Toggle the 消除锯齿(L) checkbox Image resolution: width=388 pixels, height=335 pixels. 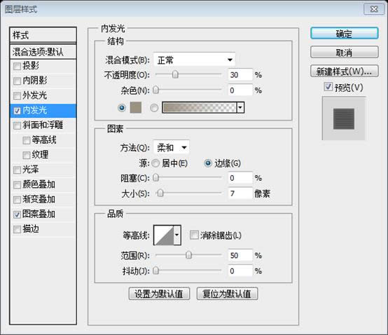(194, 235)
